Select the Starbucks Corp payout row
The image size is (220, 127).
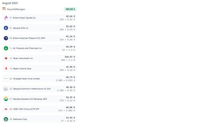click(40, 119)
